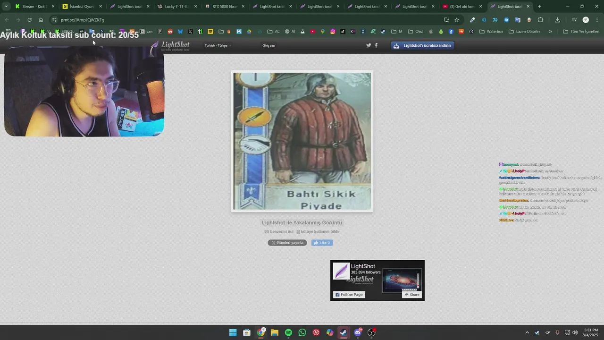
Task: Open Discord from the taskbar
Action: (x=358, y=332)
